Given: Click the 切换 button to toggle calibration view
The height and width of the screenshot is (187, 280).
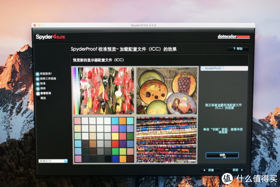Looking at the screenshot, I should [x=222, y=155].
